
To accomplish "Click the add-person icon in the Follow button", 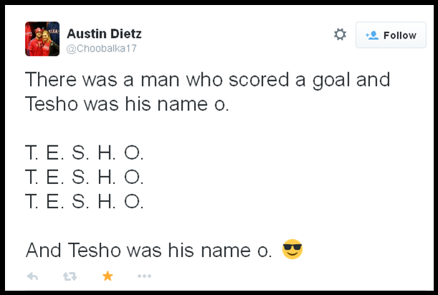I will (372, 35).
